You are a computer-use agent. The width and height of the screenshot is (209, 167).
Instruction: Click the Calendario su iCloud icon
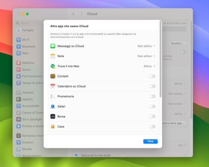point(53,86)
